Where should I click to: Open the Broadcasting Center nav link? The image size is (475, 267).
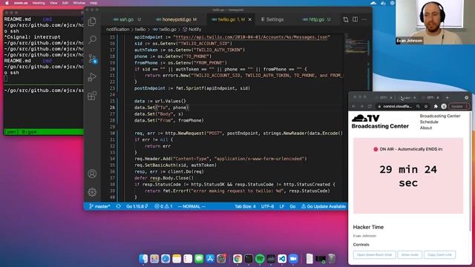440,116
